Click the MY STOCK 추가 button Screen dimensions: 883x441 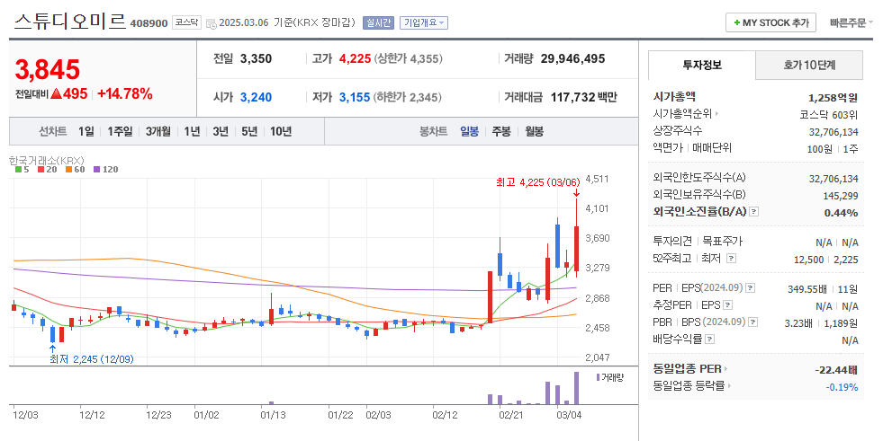[770, 23]
